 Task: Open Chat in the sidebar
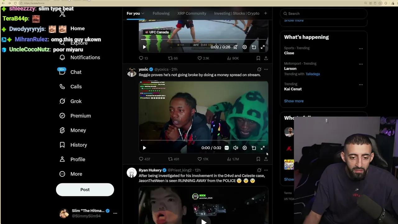pyautogui.click(x=71, y=72)
